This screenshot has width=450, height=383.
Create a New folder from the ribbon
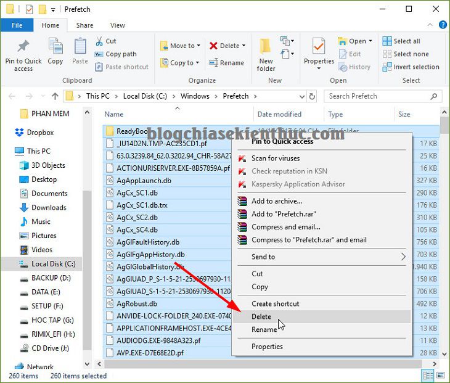tap(266, 54)
